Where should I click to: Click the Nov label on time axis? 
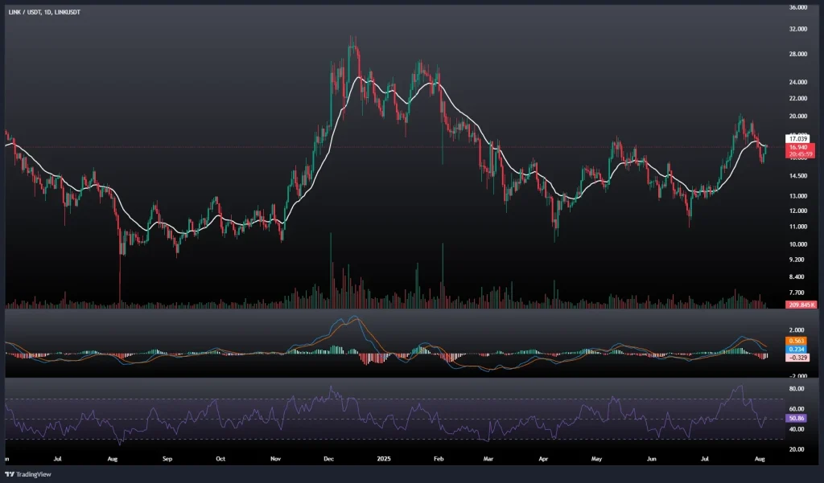pos(275,460)
